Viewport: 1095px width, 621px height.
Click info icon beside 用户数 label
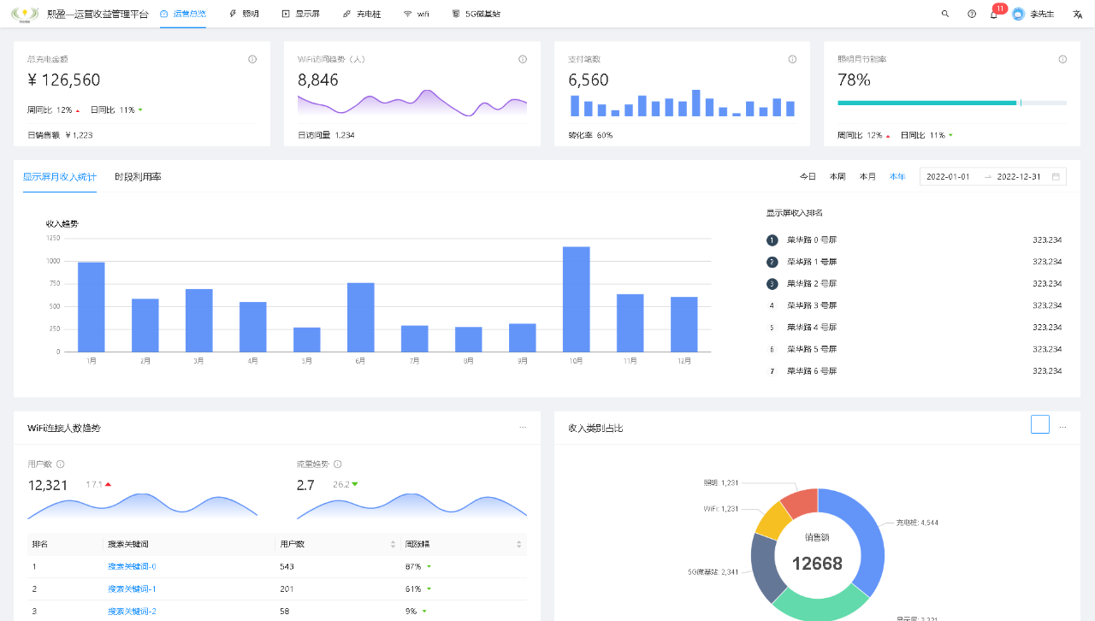pyautogui.click(x=61, y=464)
